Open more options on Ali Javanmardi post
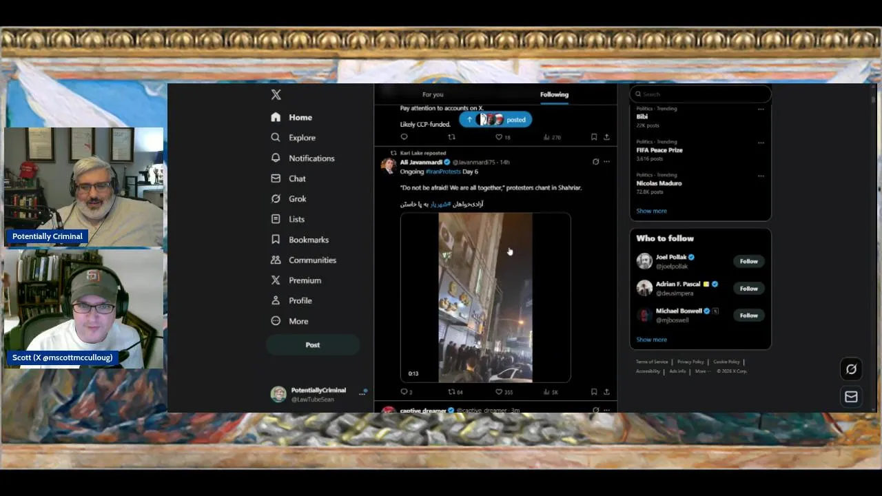Viewport: 882px width, 496px height. click(x=606, y=162)
